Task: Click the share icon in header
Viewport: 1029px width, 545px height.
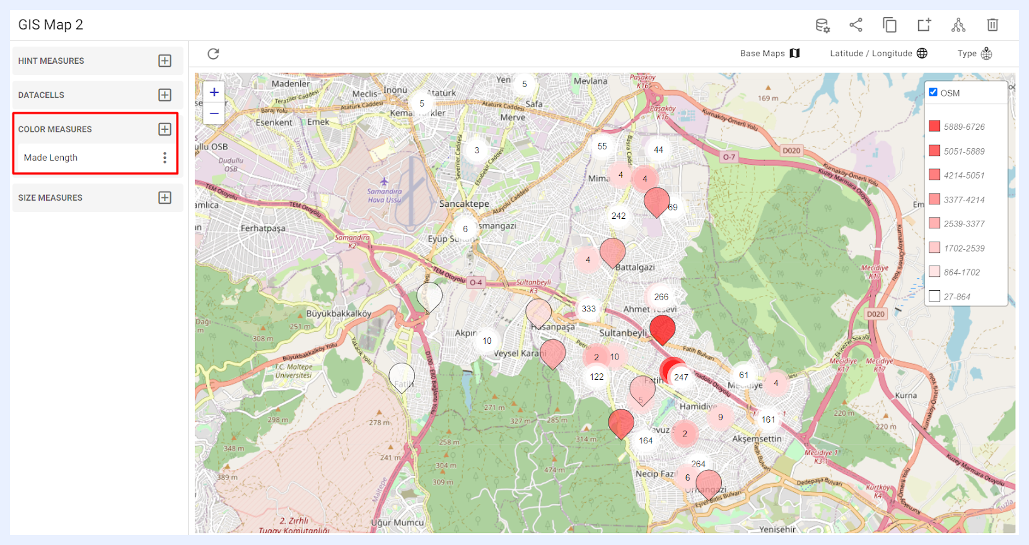Action: coord(856,25)
